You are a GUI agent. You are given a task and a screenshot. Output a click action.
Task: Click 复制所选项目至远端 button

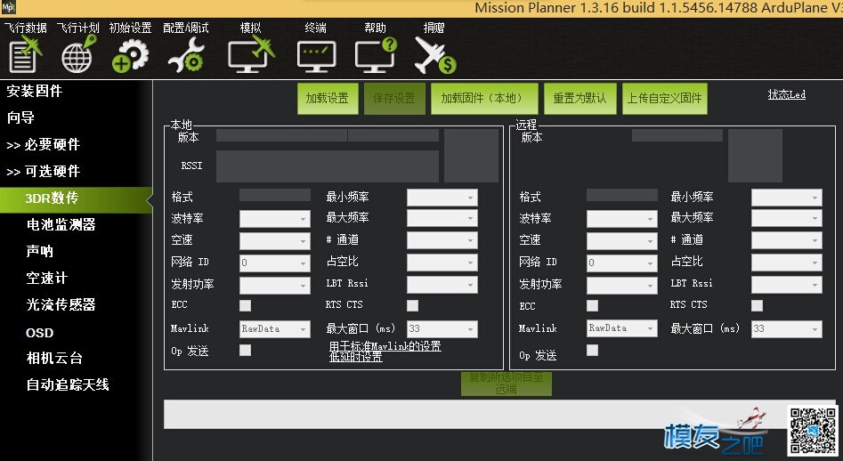pos(506,383)
